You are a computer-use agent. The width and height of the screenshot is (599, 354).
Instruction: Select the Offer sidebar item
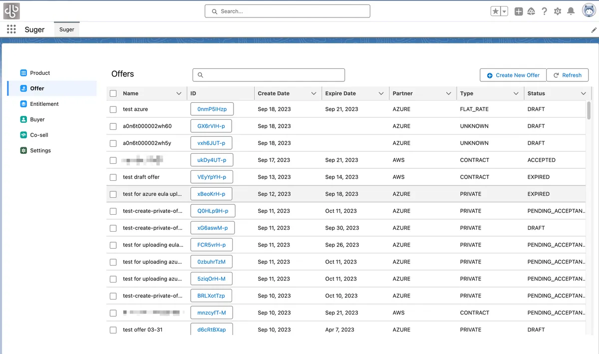point(52,88)
